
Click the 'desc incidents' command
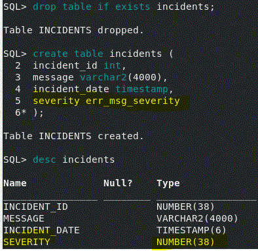pos(74,159)
